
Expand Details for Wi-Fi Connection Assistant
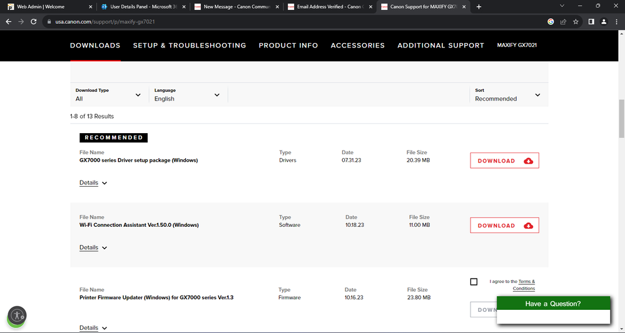click(x=93, y=248)
